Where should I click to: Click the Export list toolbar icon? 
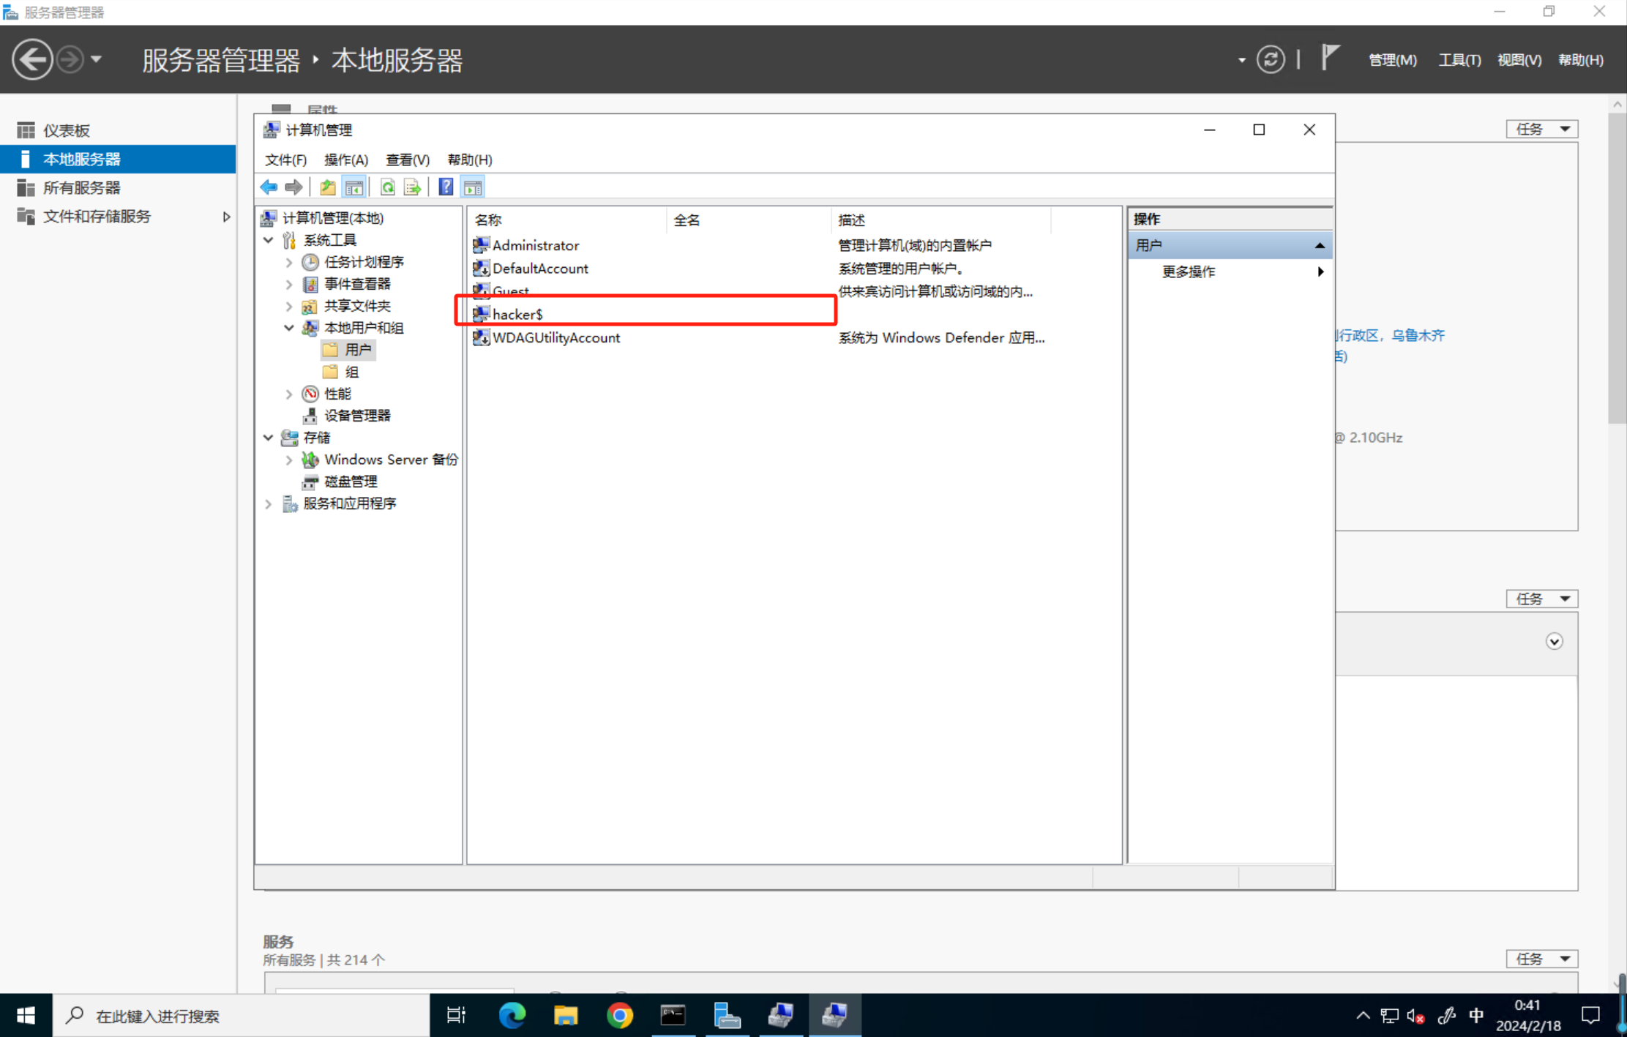413,187
